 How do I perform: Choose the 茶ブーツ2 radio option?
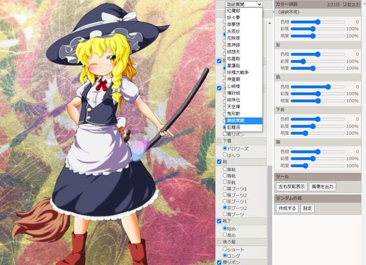coord(225,207)
